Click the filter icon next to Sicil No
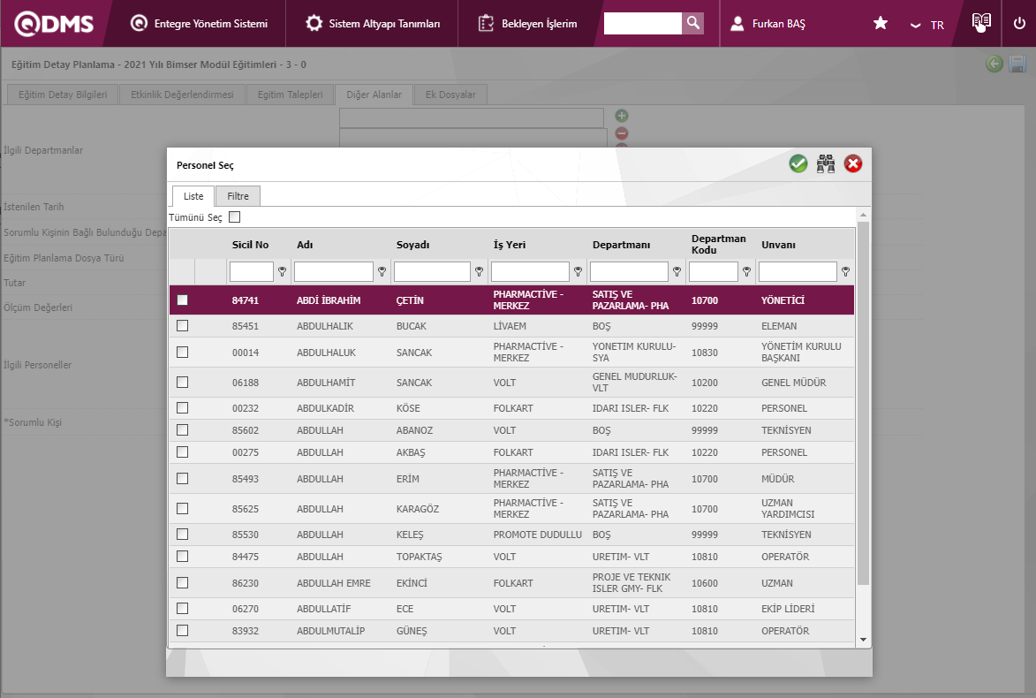The height and width of the screenshot is (698, 1036). [x=283, y=272]
